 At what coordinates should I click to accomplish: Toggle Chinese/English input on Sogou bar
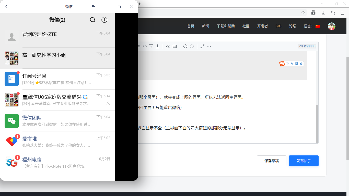[x=287, y=64]
